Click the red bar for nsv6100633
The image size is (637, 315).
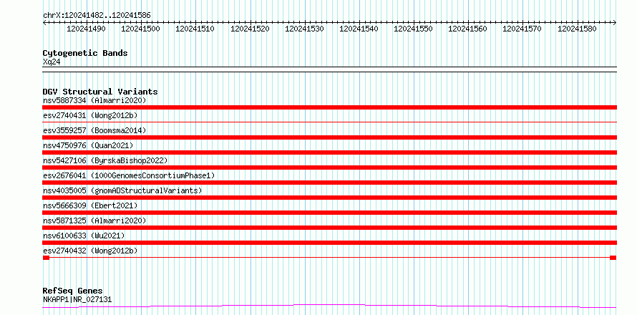pyautogui.click(x=329, y=243)
